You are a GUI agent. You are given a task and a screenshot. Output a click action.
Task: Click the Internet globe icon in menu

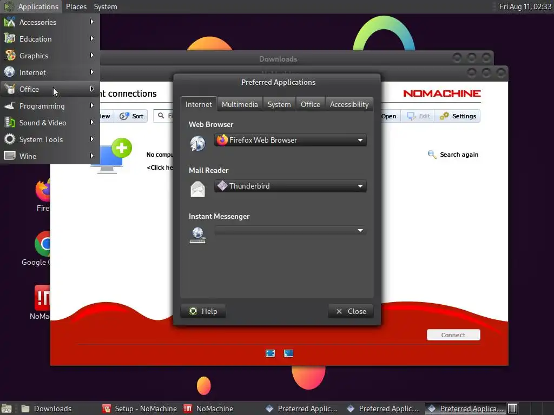click(x=10, y=72)
